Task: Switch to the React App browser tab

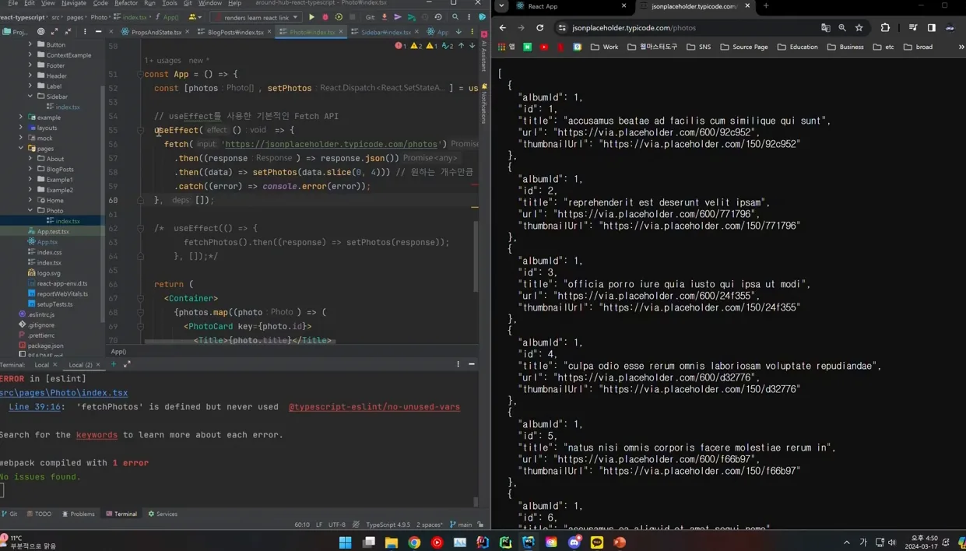Action: [x=571, y=6]
